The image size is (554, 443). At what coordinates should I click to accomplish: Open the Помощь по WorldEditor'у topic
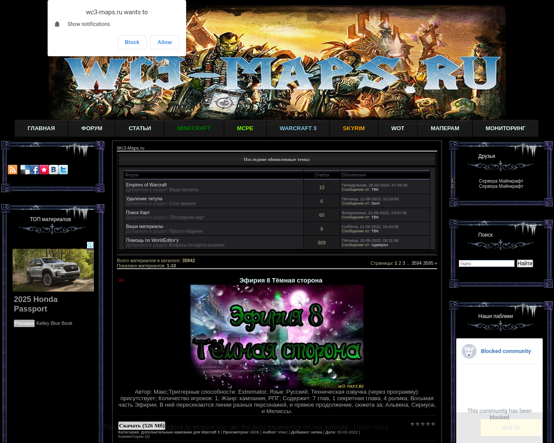coord(152,240)
